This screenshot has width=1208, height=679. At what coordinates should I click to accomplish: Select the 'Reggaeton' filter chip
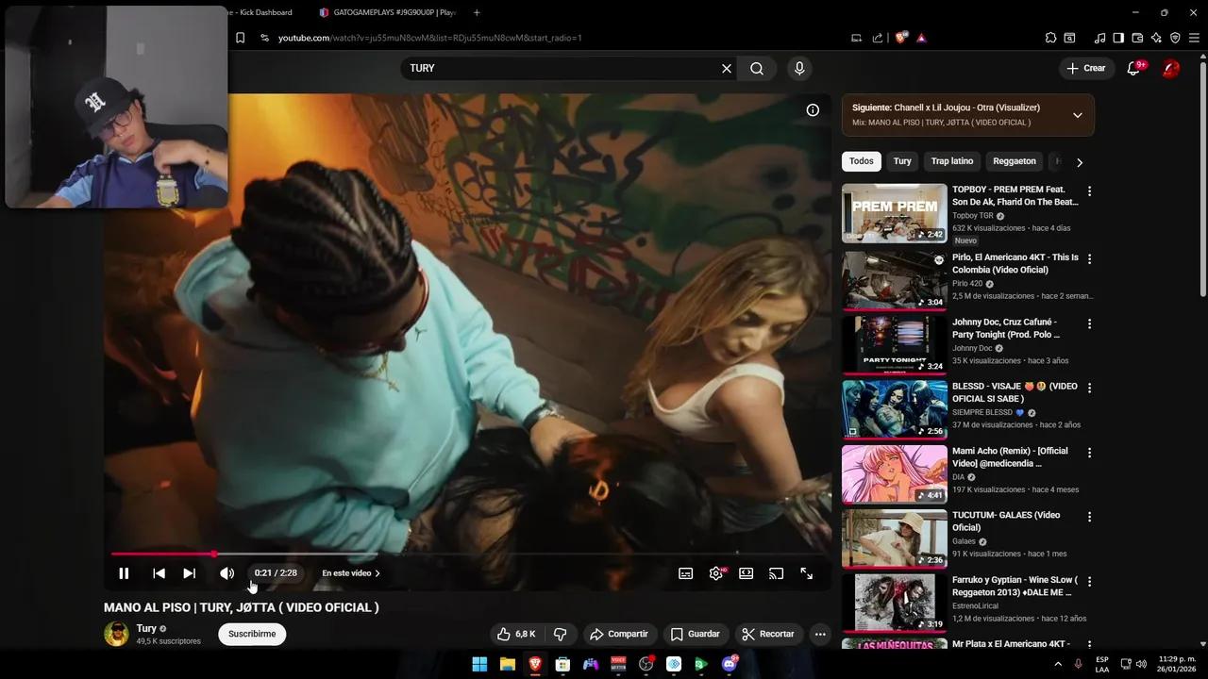click(1014, 161)
